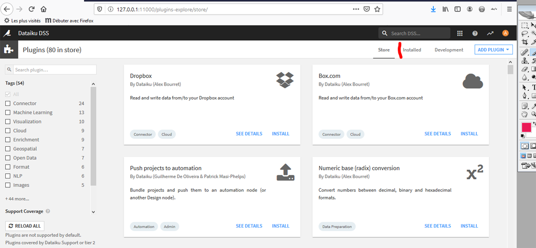Open the DSS applications grid menu

click(460, 33)
